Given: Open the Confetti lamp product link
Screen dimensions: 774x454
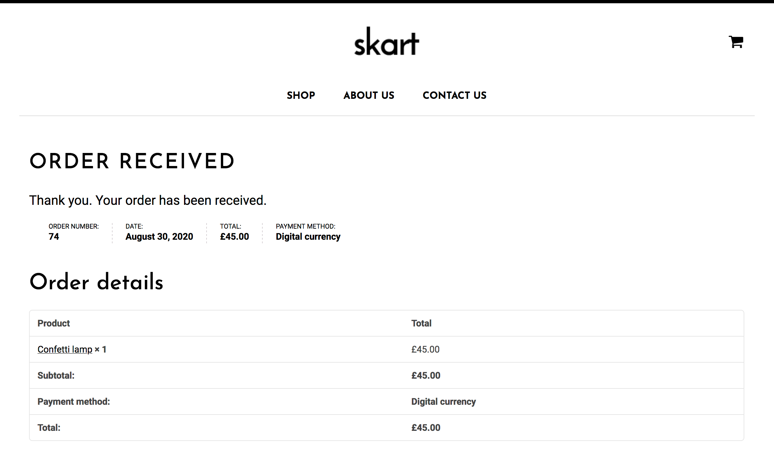Looking at the screenshot, I should [65, 349].
